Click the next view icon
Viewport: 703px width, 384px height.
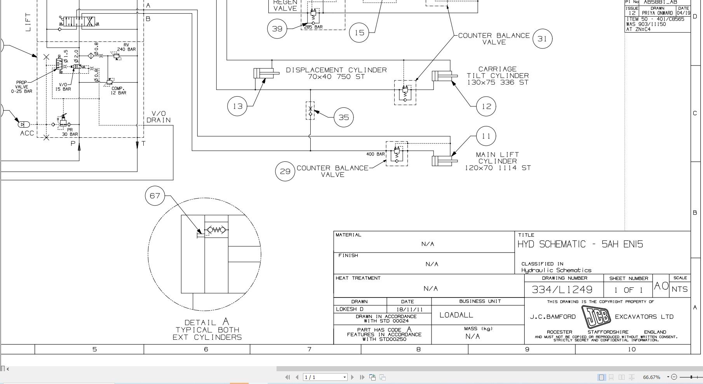click(383, 377)
